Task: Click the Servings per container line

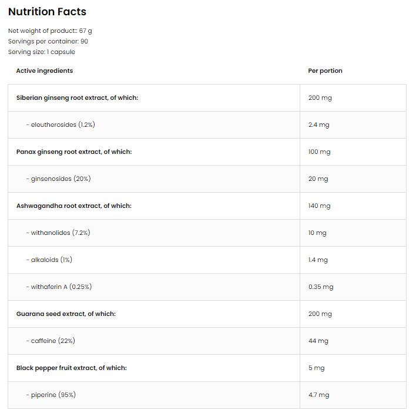Action: tap(48, 41)
